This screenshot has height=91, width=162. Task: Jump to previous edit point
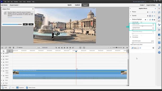tap(56, 48)
